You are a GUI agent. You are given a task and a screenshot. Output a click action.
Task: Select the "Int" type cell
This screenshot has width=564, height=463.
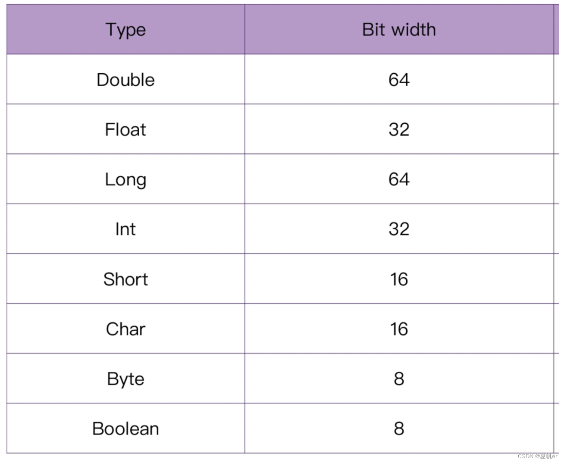pyautogui.click(x=125, y=229)
